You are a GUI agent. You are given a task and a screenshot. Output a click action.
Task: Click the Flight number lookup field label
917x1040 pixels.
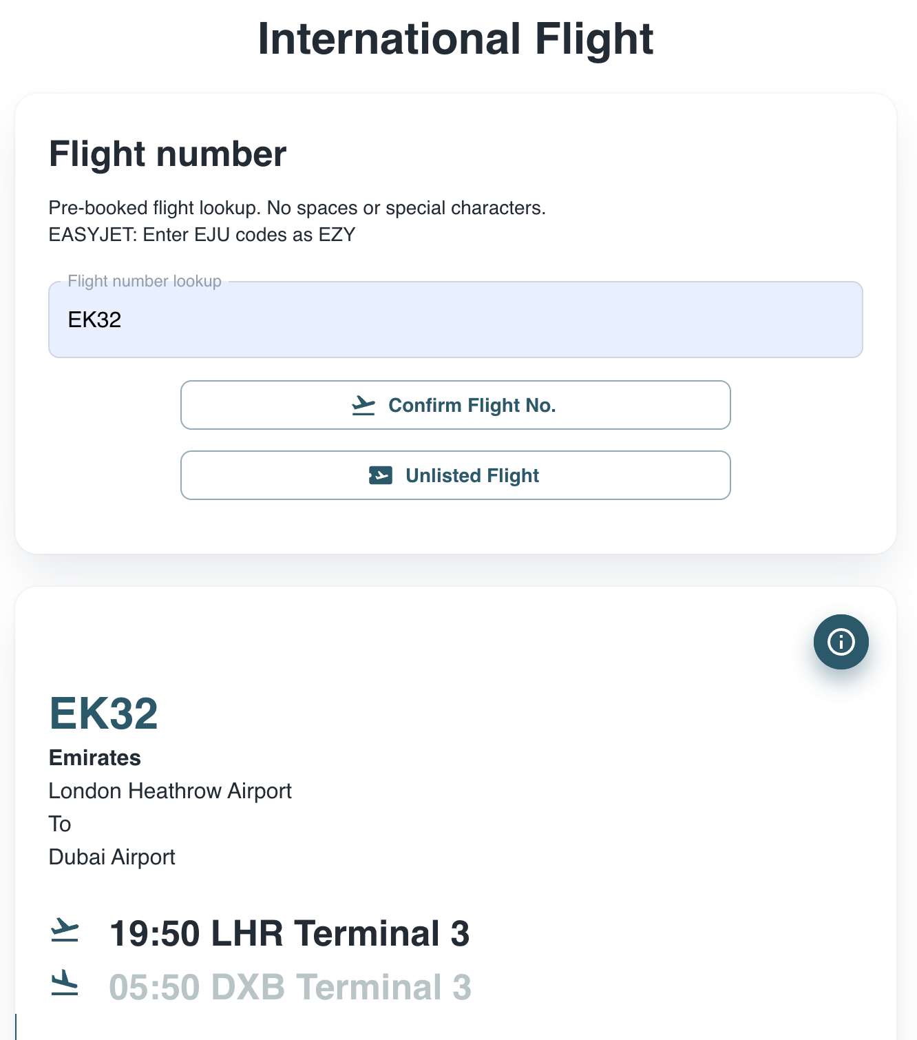(x=145, y=281)
